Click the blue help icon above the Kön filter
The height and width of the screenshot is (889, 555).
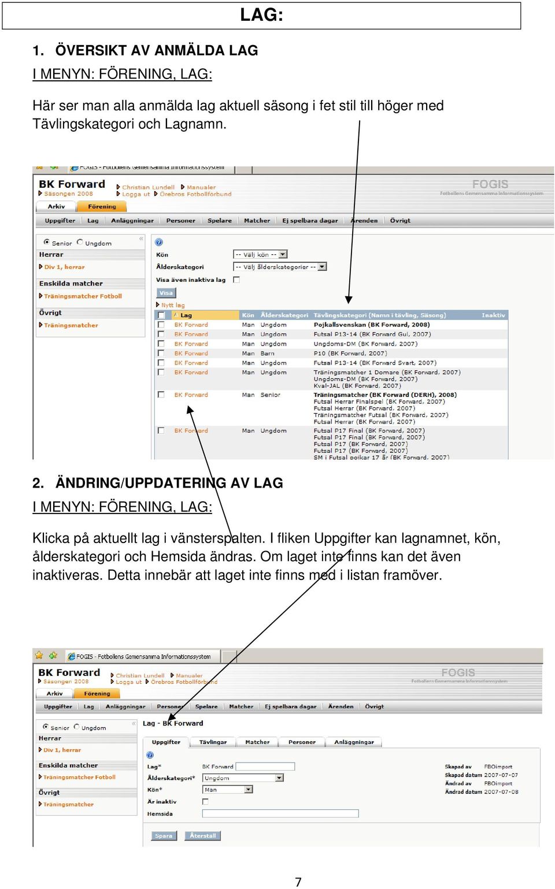(159, 242)
